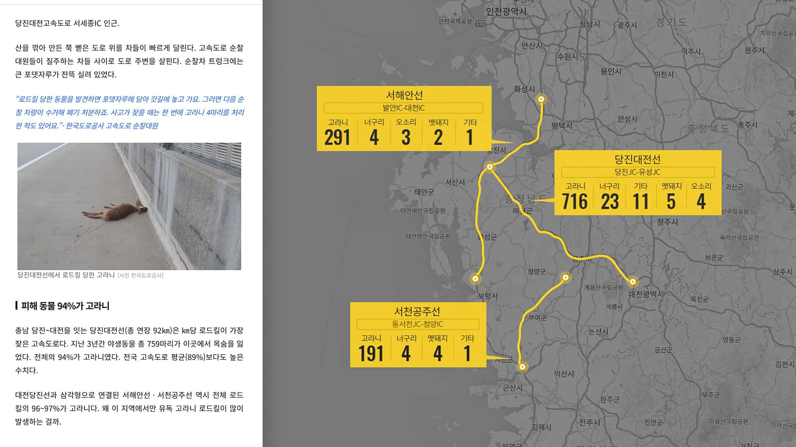Select the 당진 junction marker where routes meet
Viewport: 796px width, 447px height.
[x=490, y=167]
